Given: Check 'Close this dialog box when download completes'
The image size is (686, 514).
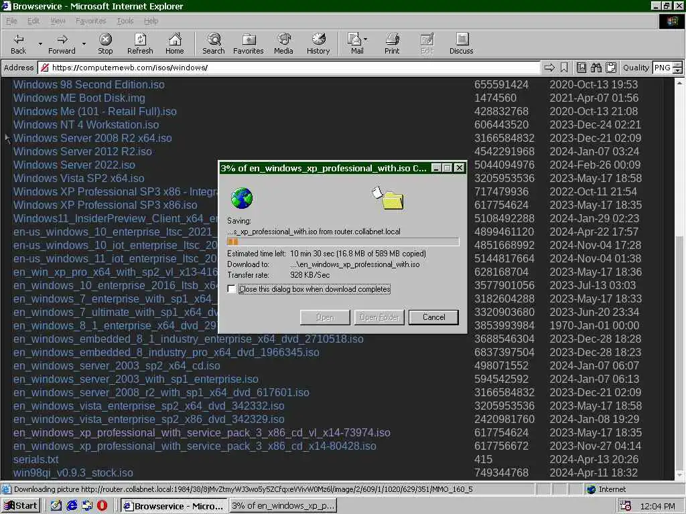Looking at the screenshot, I should (x=231, y=289).
